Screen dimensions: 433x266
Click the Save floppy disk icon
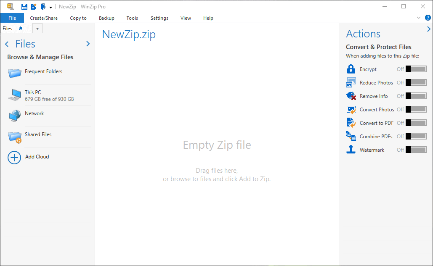point(24,7)
